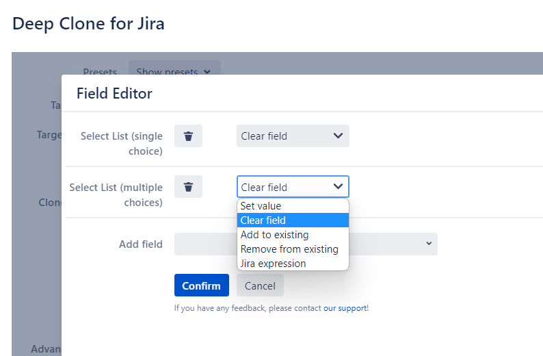The height and width of the screenshot is (356, 543).
Task: Choose 'Set value' from the dropdown list
Action: pyautogui.click(x=293, y=206)
